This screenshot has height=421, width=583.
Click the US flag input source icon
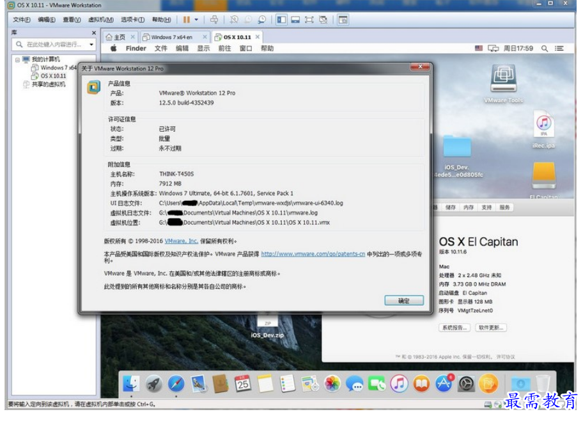tap(479, 48)
